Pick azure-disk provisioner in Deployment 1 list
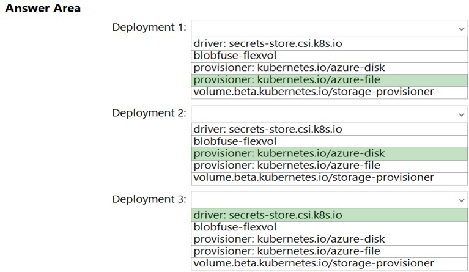Viewport: 469px width, 272px height. point(289,68)
